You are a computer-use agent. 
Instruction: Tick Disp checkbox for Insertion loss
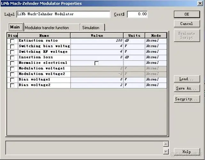pos(12,58)
